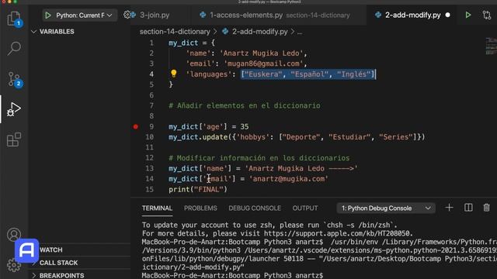Click the selected languages list on line 4

[x=308, y=74]
